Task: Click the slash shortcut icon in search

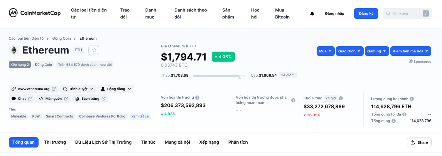Action: click(426, 13)
